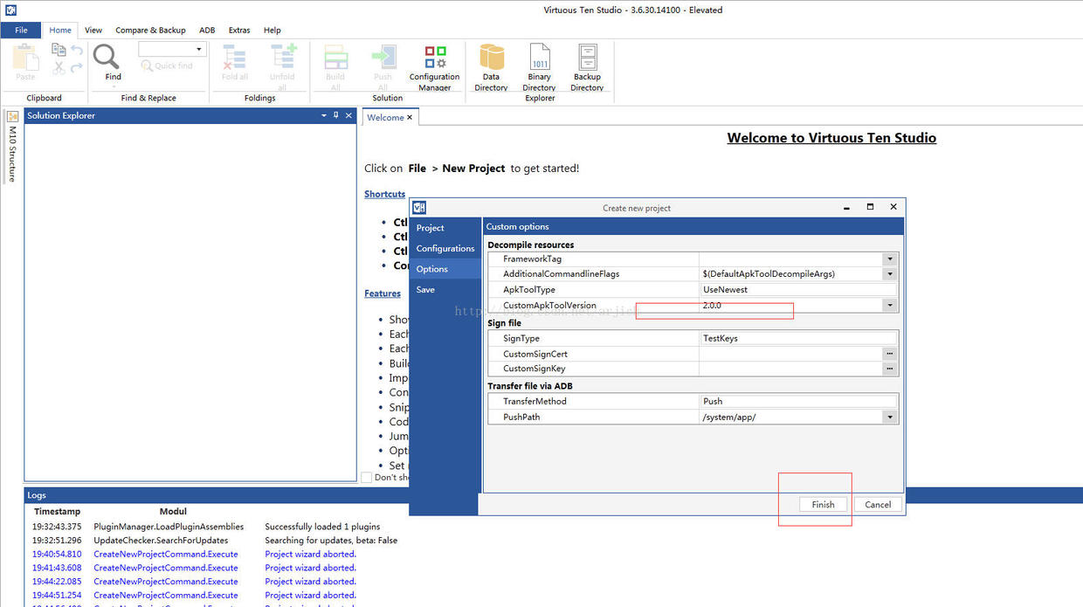Toggle the Don't show checkbox
The image size is (1083, 607).
[367, 477]
